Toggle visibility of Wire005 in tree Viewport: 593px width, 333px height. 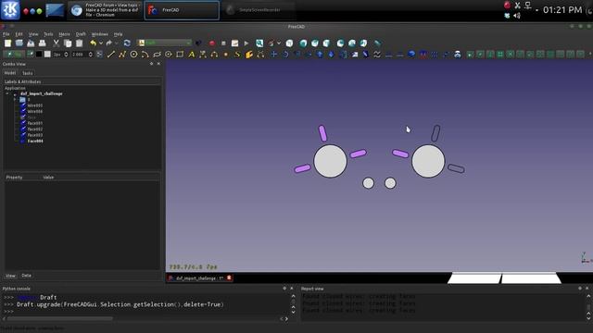coord(23,105)
